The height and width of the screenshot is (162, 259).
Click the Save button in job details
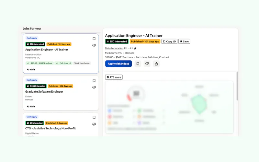coord(184,41)
